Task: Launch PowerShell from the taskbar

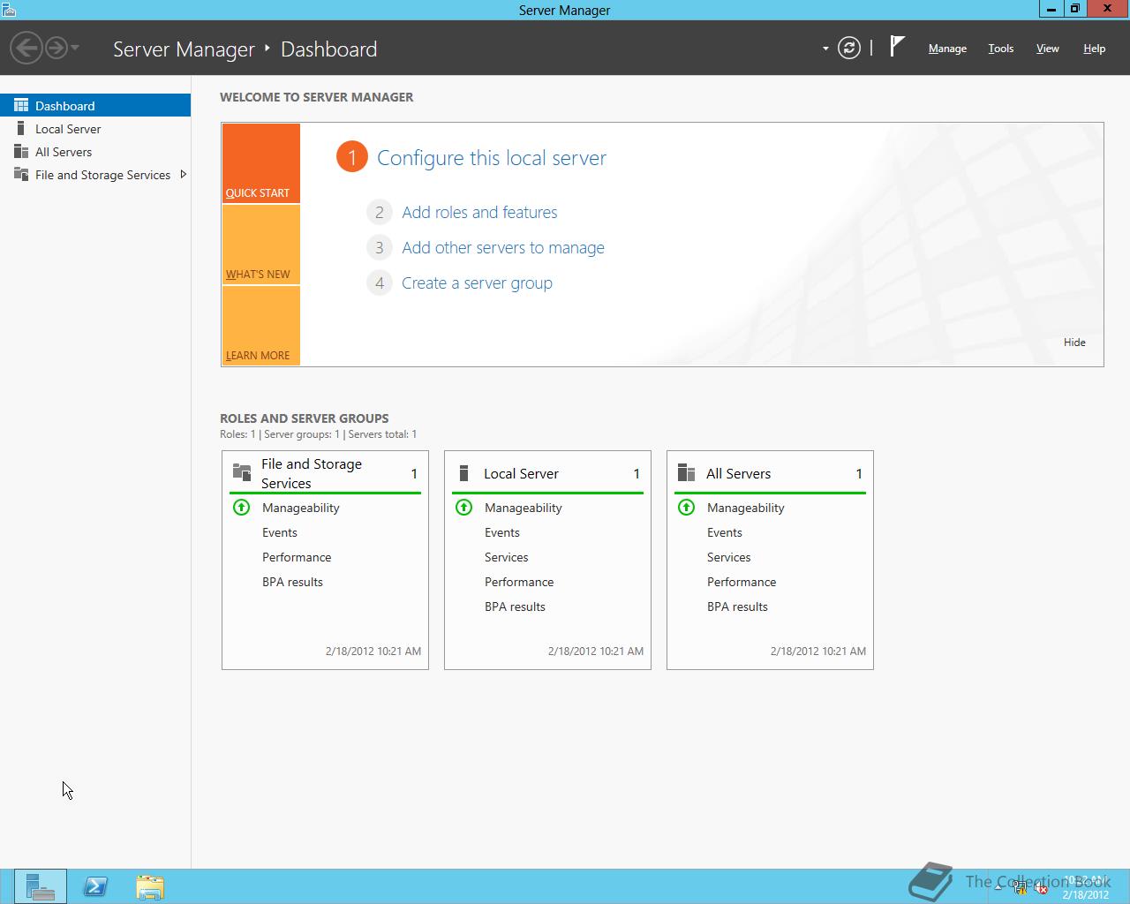Action: tap(95, 886)
